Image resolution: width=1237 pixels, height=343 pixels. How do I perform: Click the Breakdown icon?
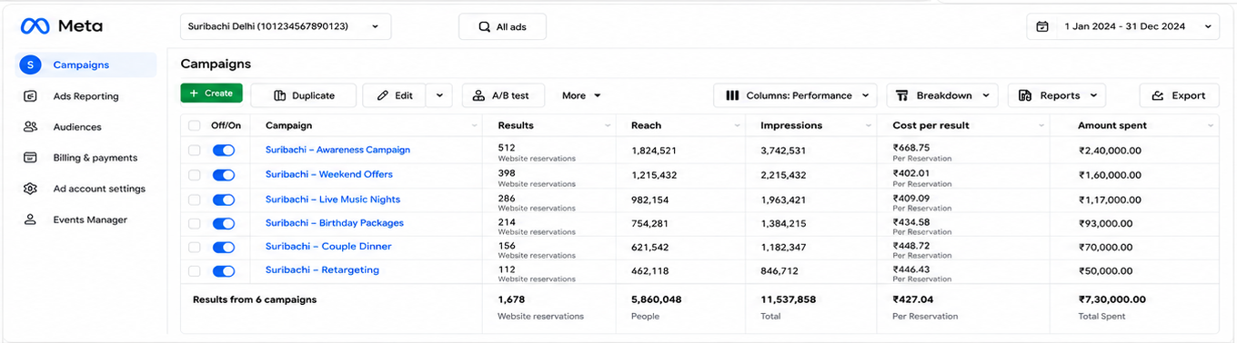pyautogui.click(x=902, y=95)
